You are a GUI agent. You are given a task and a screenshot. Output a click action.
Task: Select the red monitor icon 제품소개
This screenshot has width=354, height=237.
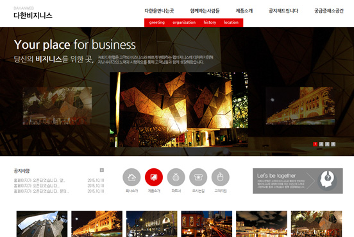click(154, 177)
